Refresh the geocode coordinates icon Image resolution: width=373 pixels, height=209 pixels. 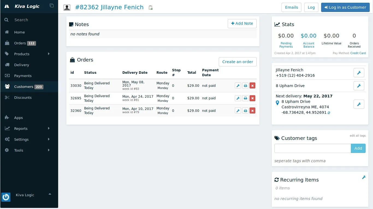(x=329, y=113)
